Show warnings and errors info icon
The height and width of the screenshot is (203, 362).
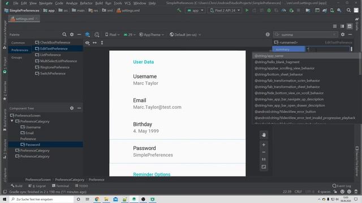pyautogui.click(x=268, y=34)
